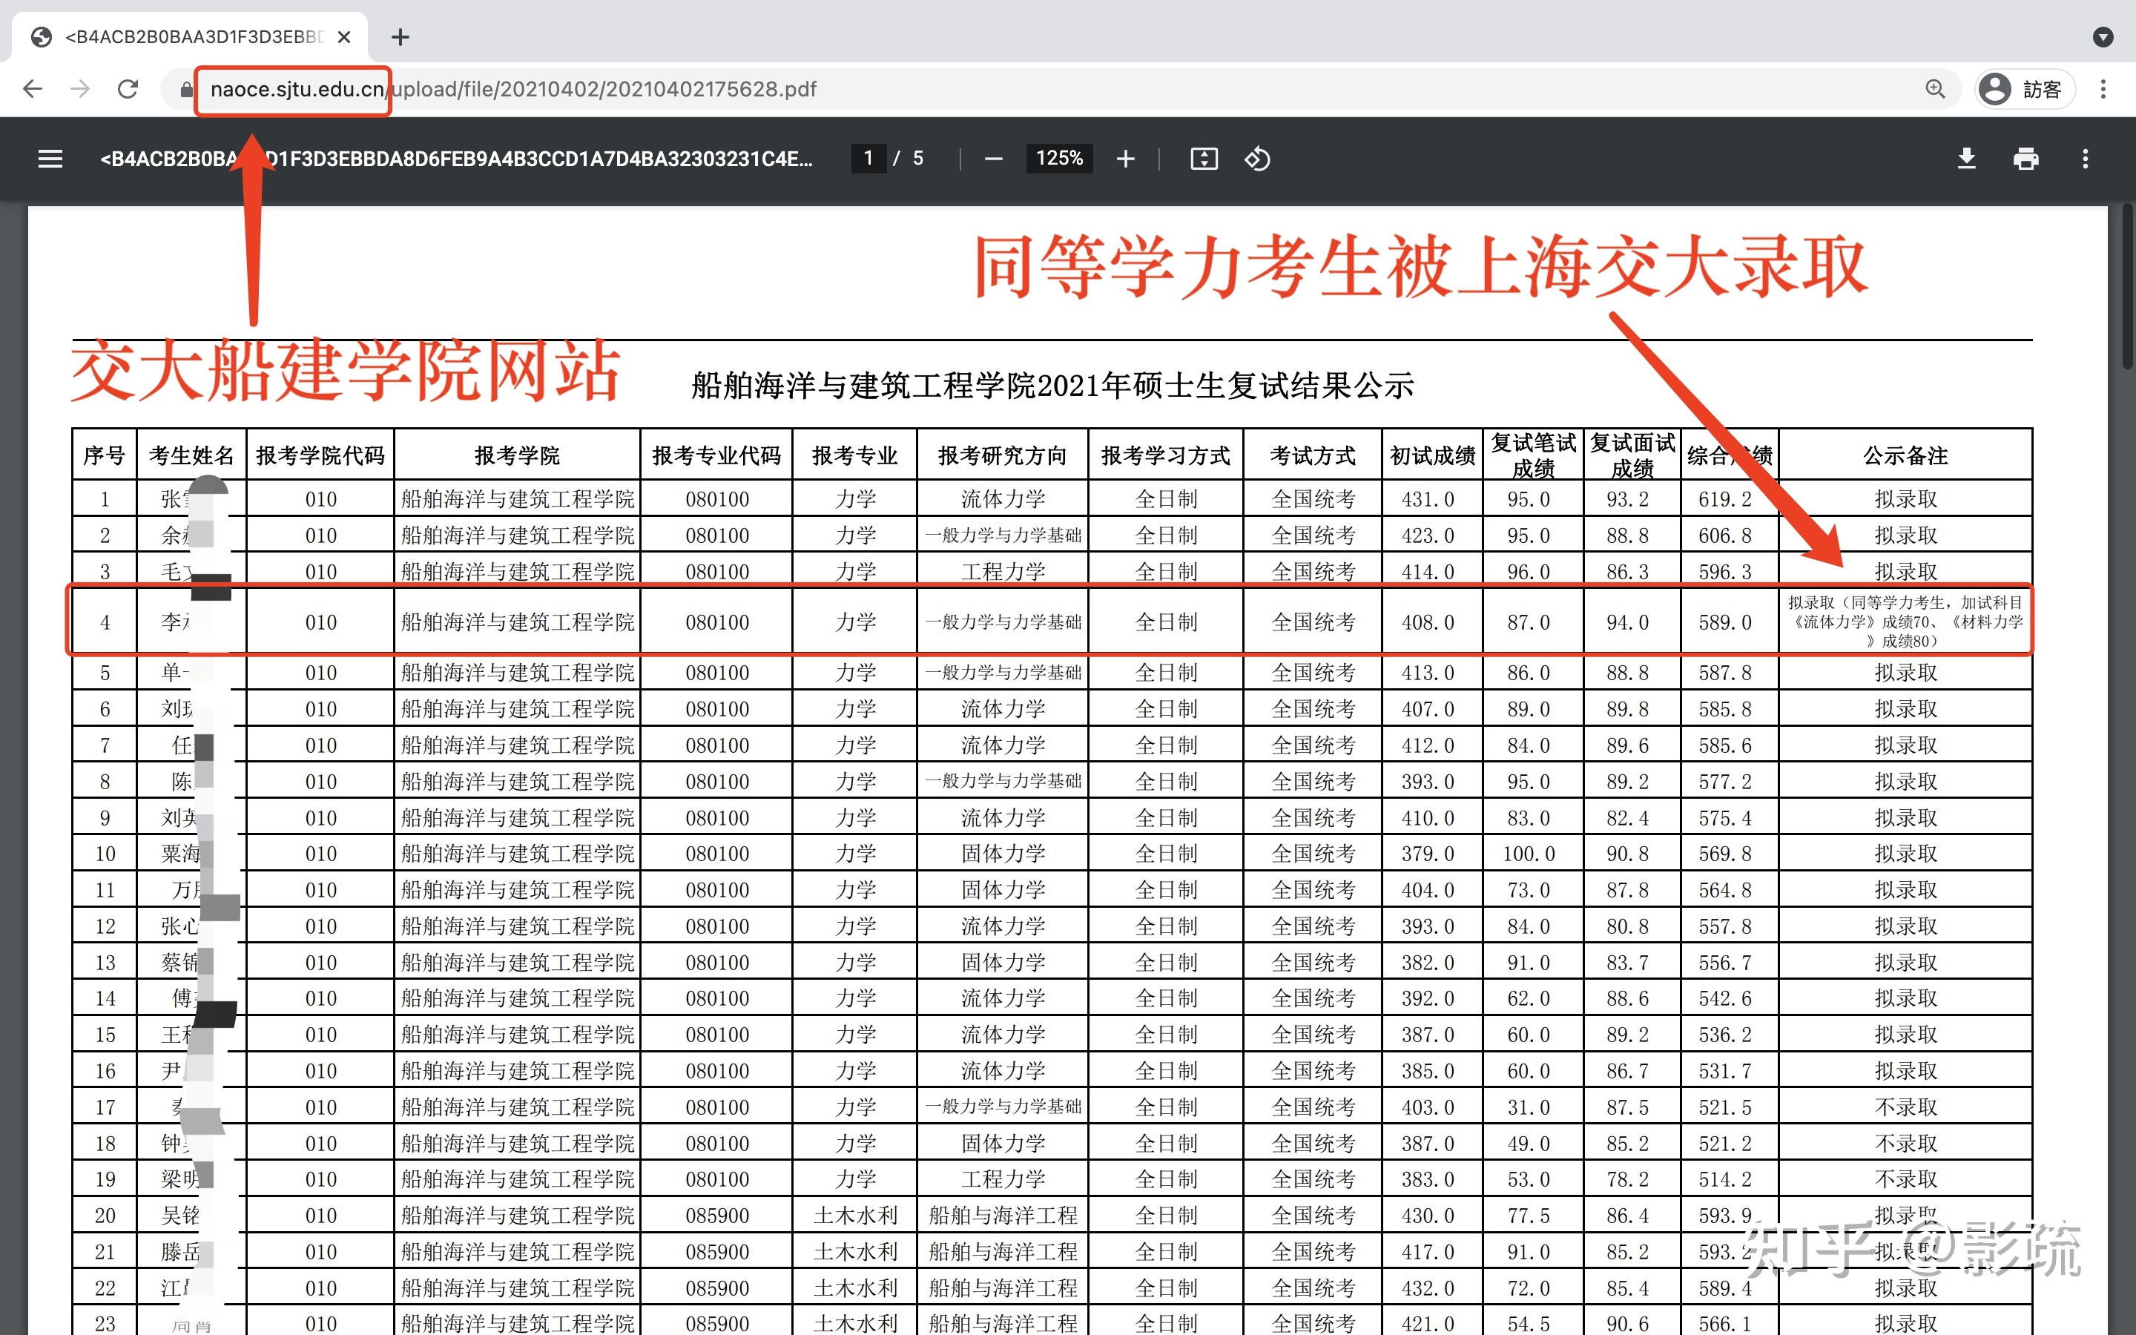Select the 考生姓名 column header

191,455
